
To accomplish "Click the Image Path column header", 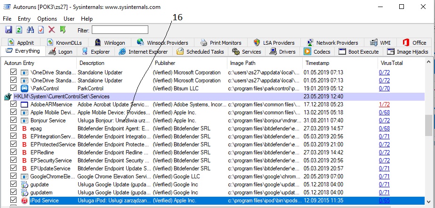I will tap(265, 63).
